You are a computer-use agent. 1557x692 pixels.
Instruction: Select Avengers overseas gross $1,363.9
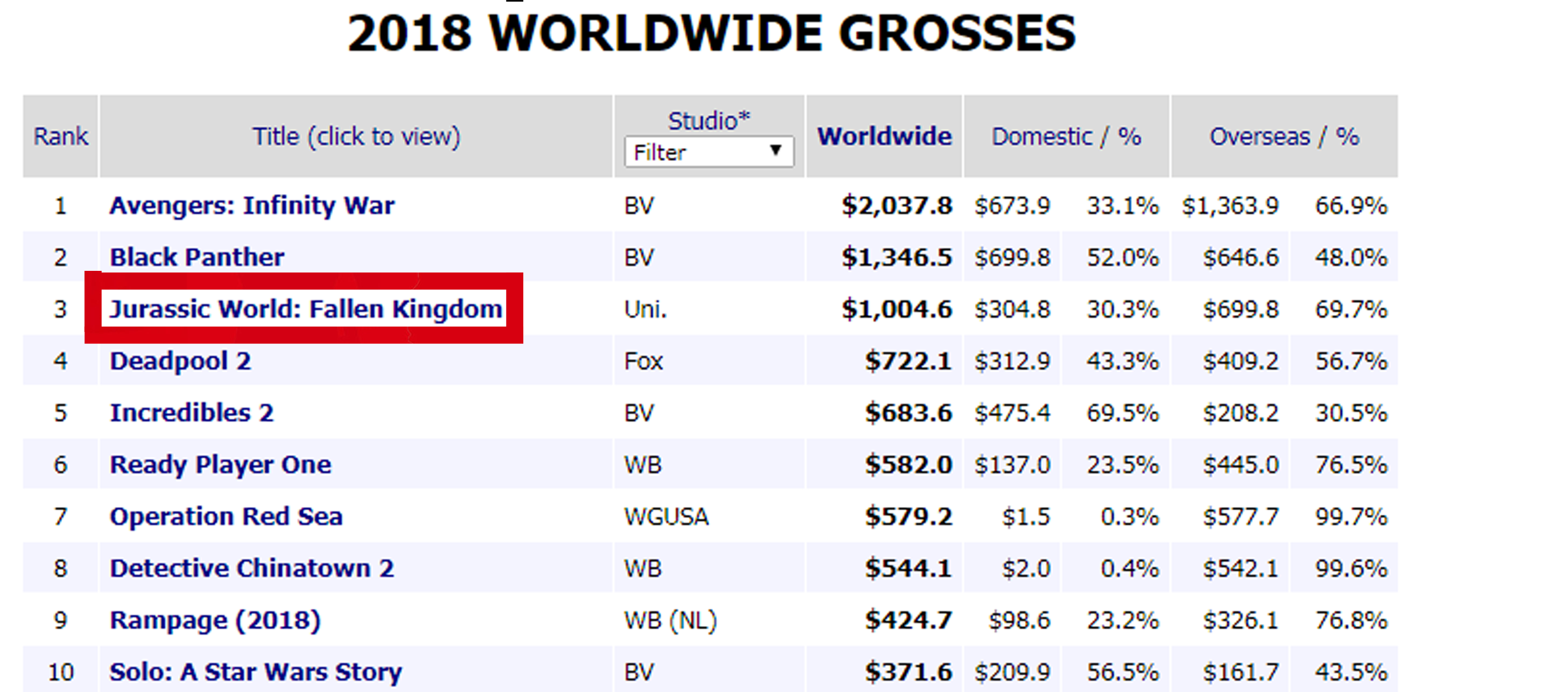click(x=1230, y=206)
